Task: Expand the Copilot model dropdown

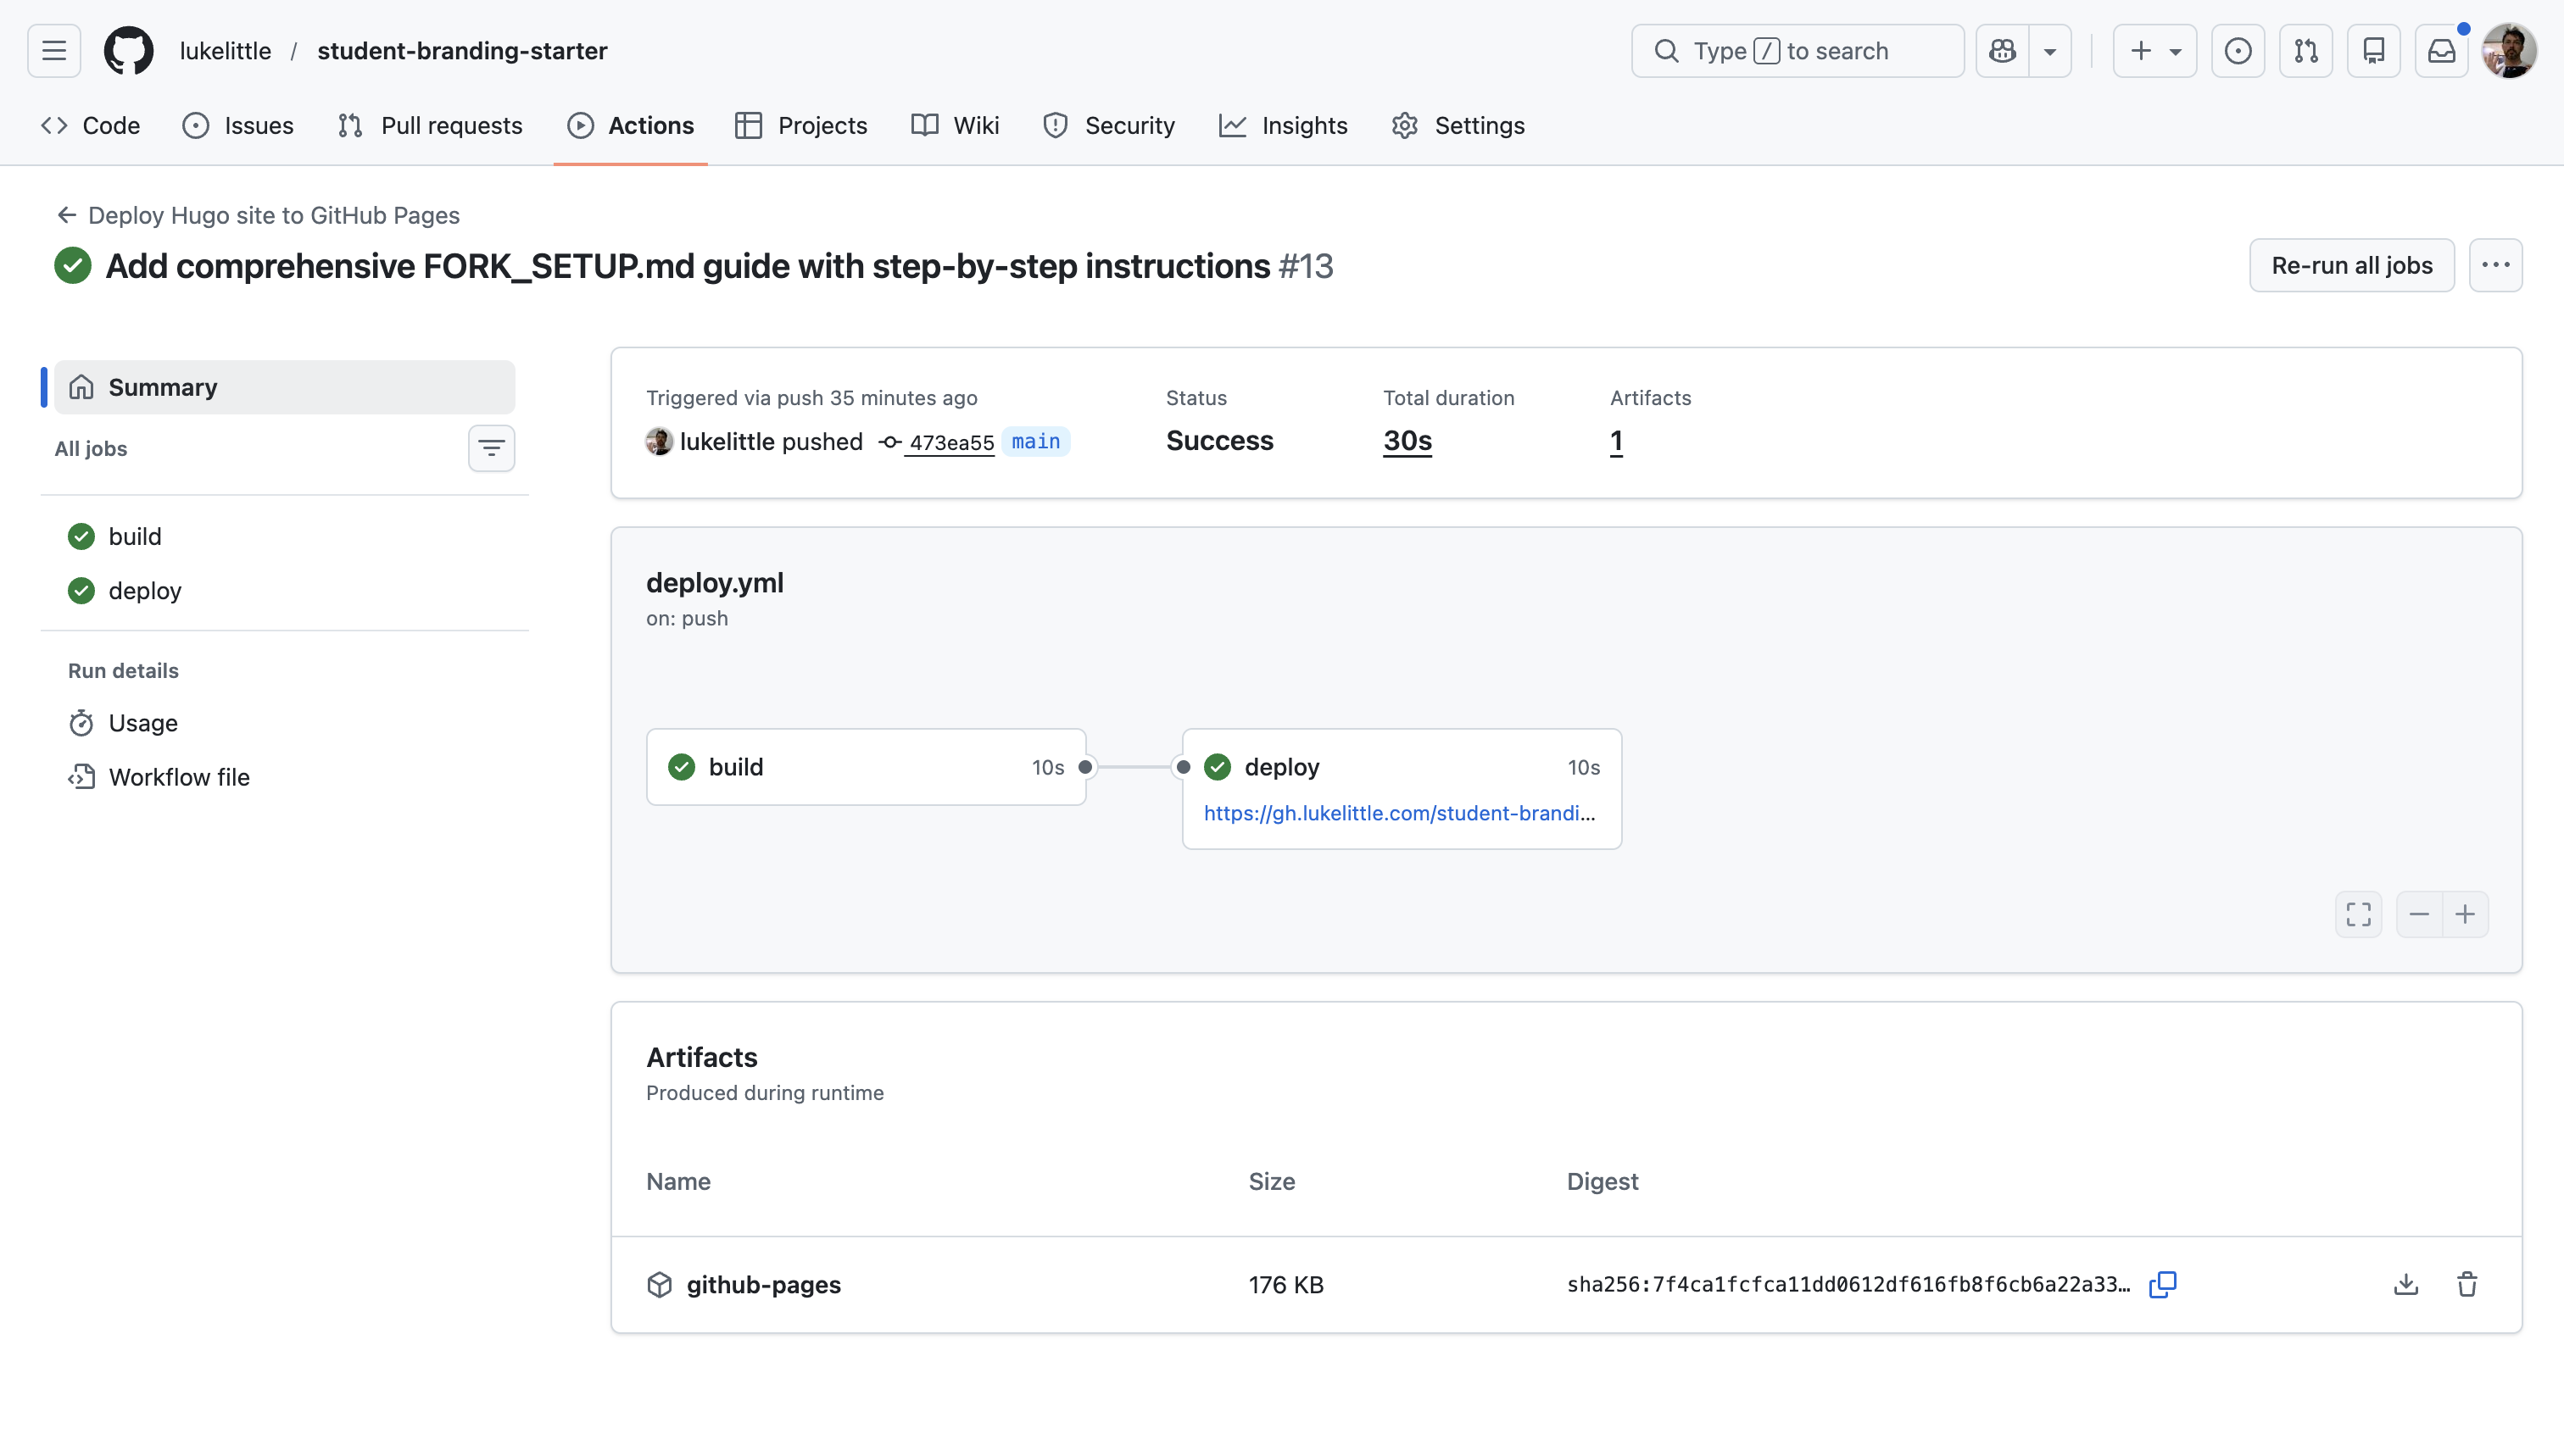Action: [x=2050, y=50]
